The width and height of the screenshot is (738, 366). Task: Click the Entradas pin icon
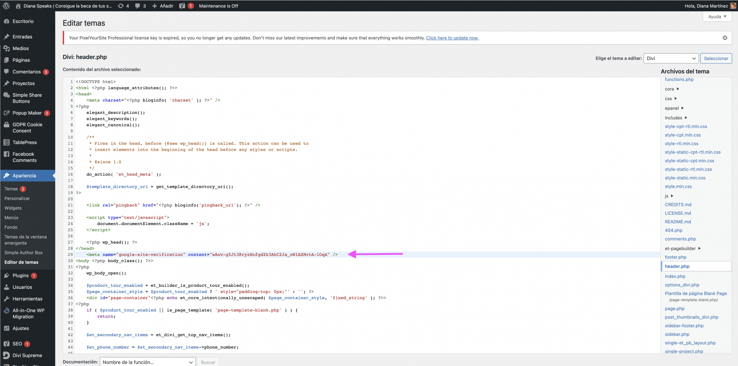point(6,37)
